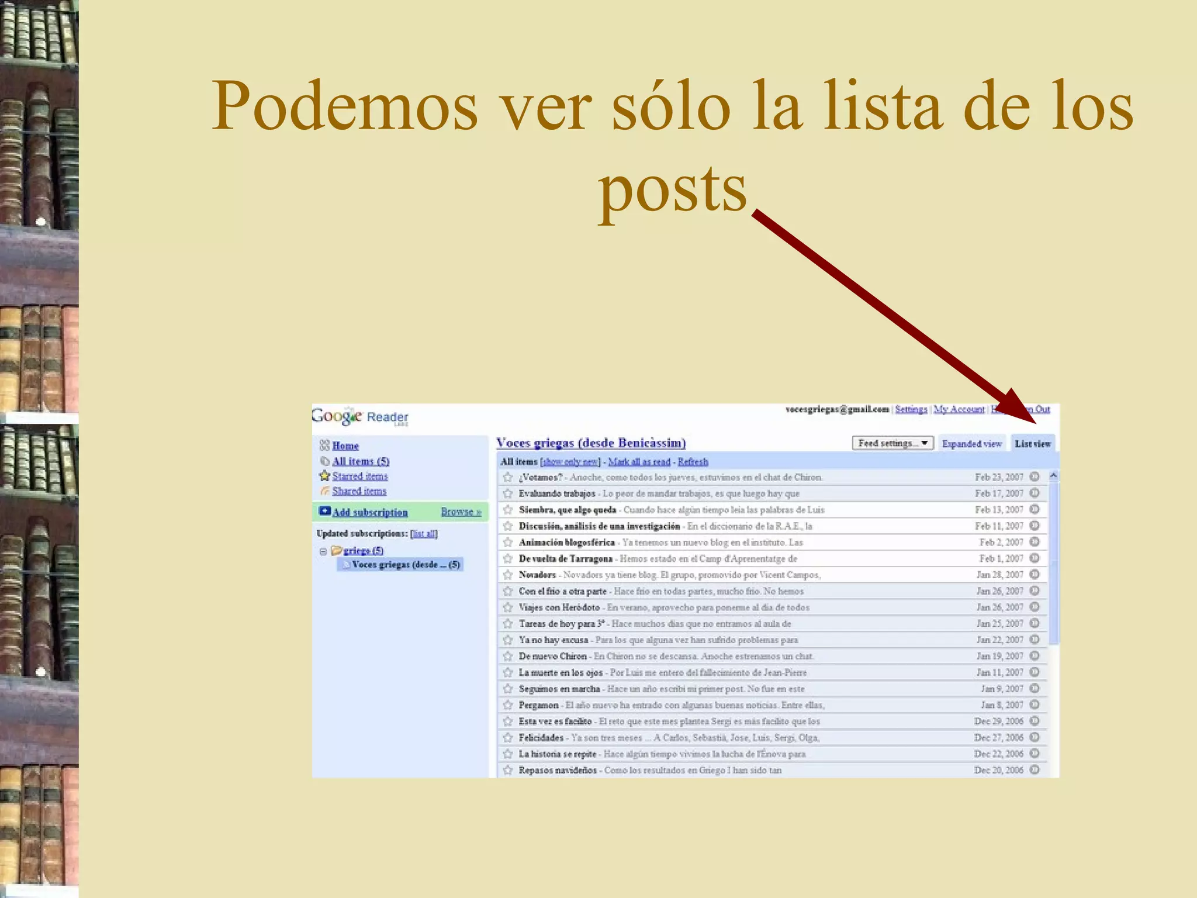This screenshot has width=1197, height=898.
Task: Click round icon beside Dec 20, 2006
Action: point(1035,769)
